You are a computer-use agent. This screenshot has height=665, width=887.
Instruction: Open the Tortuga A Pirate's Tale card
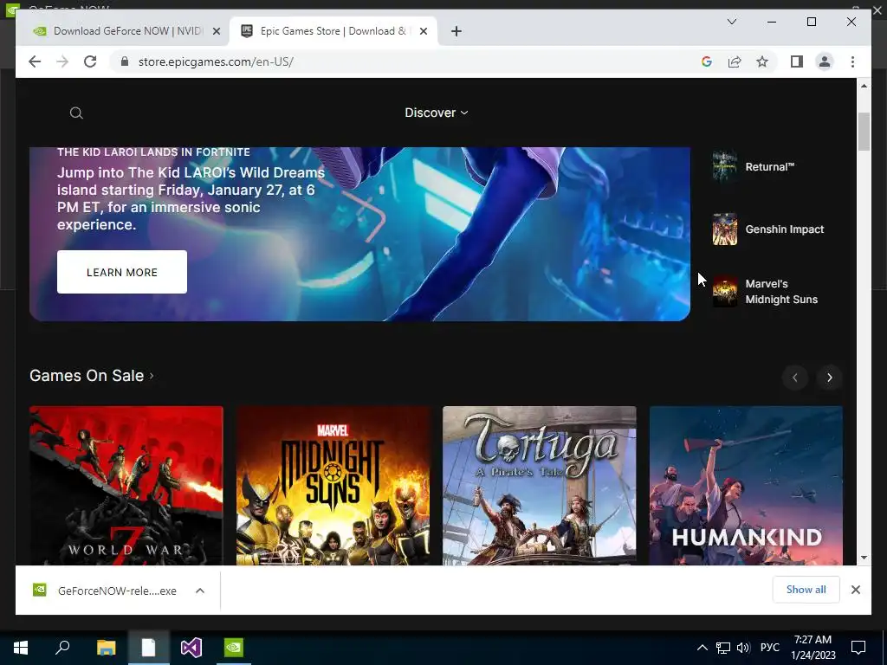tap(540, 485)
